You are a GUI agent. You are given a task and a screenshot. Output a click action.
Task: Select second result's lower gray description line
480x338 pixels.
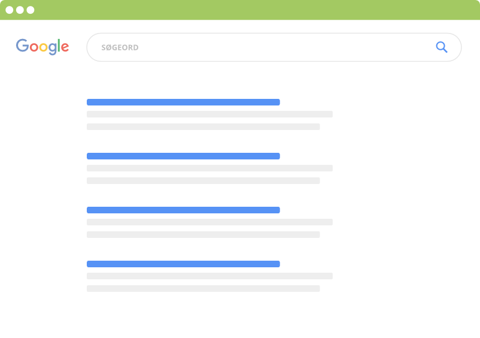tap(203, 180)
